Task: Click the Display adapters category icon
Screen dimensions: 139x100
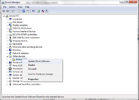Action: coord(10,25)
